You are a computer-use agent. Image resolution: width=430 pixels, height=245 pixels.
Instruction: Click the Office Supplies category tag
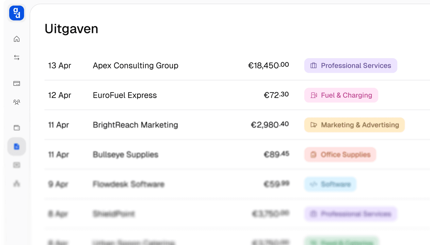click(340, 154)
